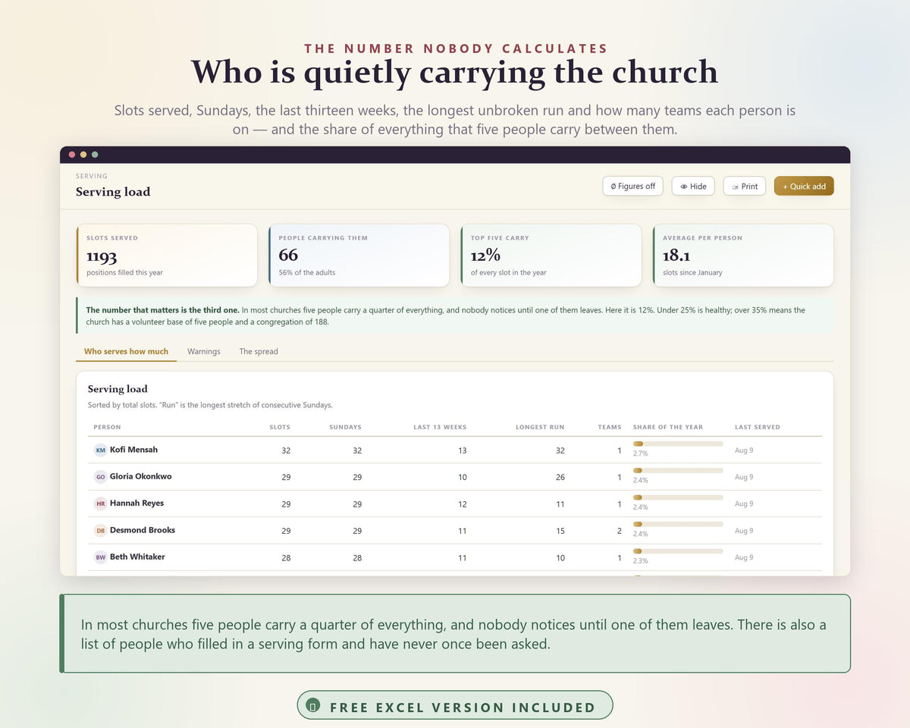Click the 1193 slots served figure
This screenshot has width=910, height=728.
pyautogui.click(x=102, y=256)
